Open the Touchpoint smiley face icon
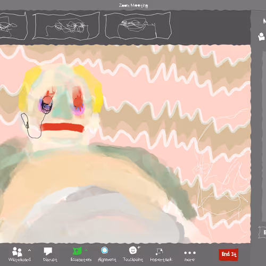 (x=133, y=250)
